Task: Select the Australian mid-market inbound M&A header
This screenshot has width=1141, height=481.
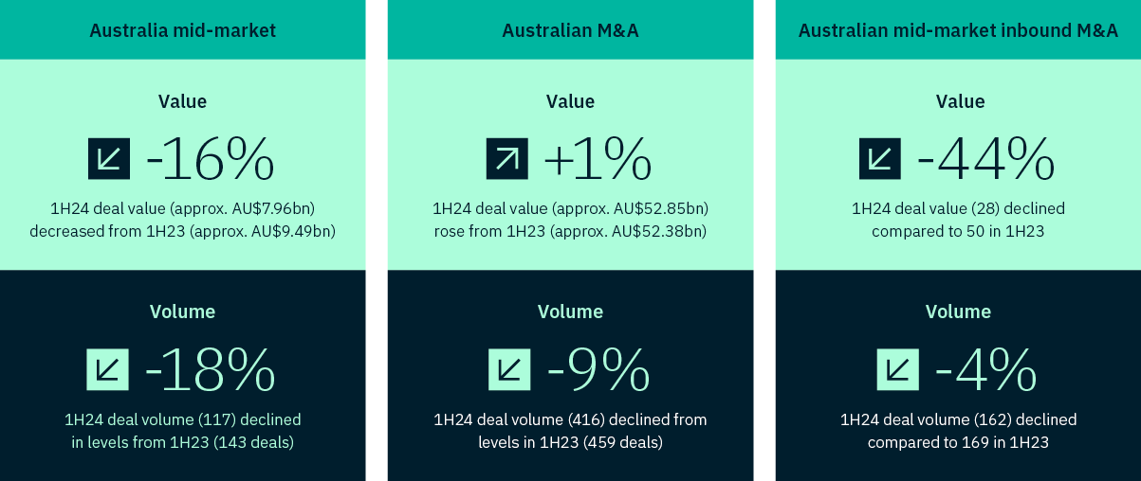Action: point(958,30)
